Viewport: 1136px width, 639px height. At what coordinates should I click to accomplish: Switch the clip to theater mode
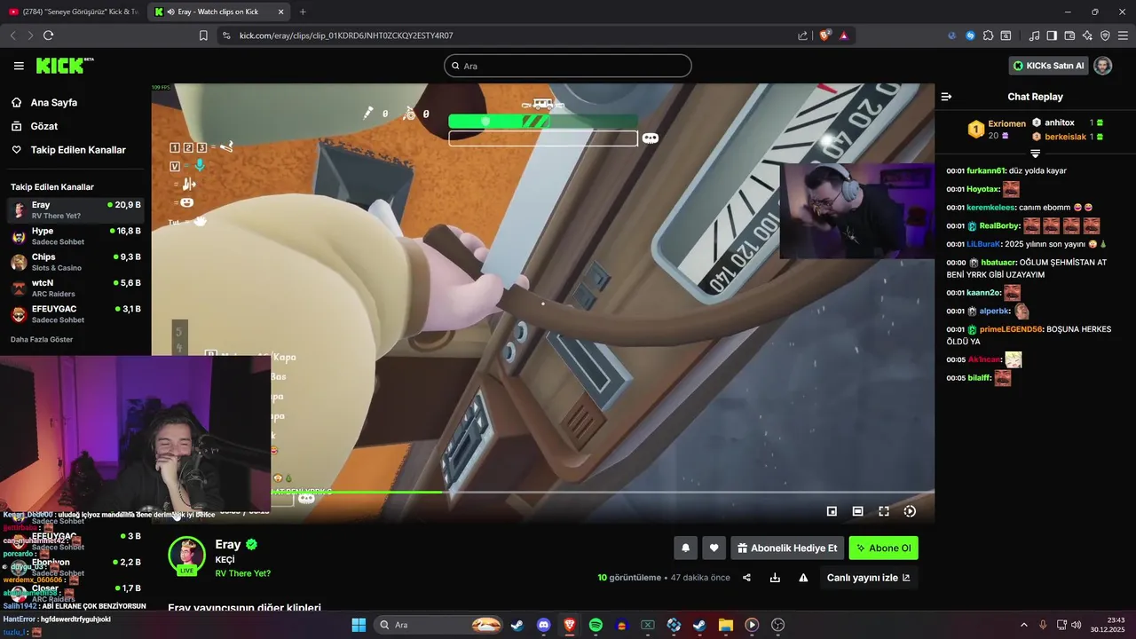point(857,511)
